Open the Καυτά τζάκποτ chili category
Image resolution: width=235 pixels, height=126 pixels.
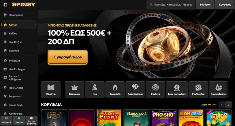click(x=219, y=89)
